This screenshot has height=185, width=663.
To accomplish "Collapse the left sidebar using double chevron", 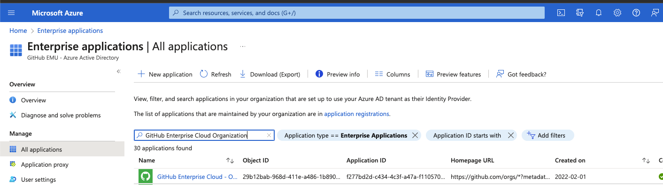I will point(119,71).
